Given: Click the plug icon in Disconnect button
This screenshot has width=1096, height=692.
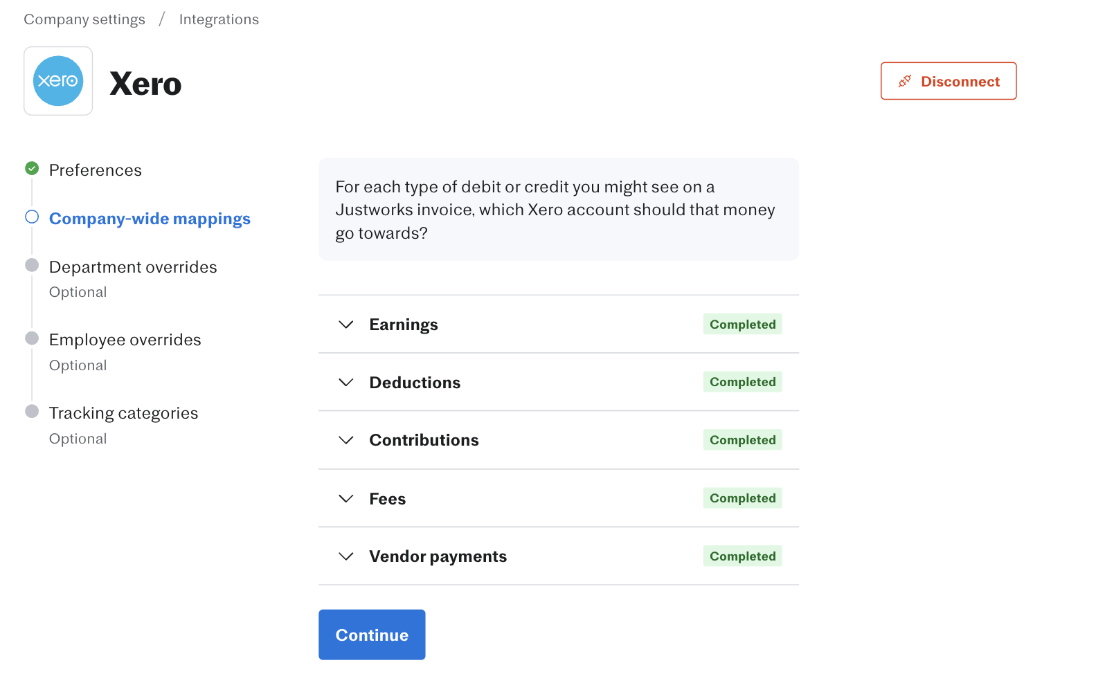Looking at the screenshot, I should tap(904, 81).
